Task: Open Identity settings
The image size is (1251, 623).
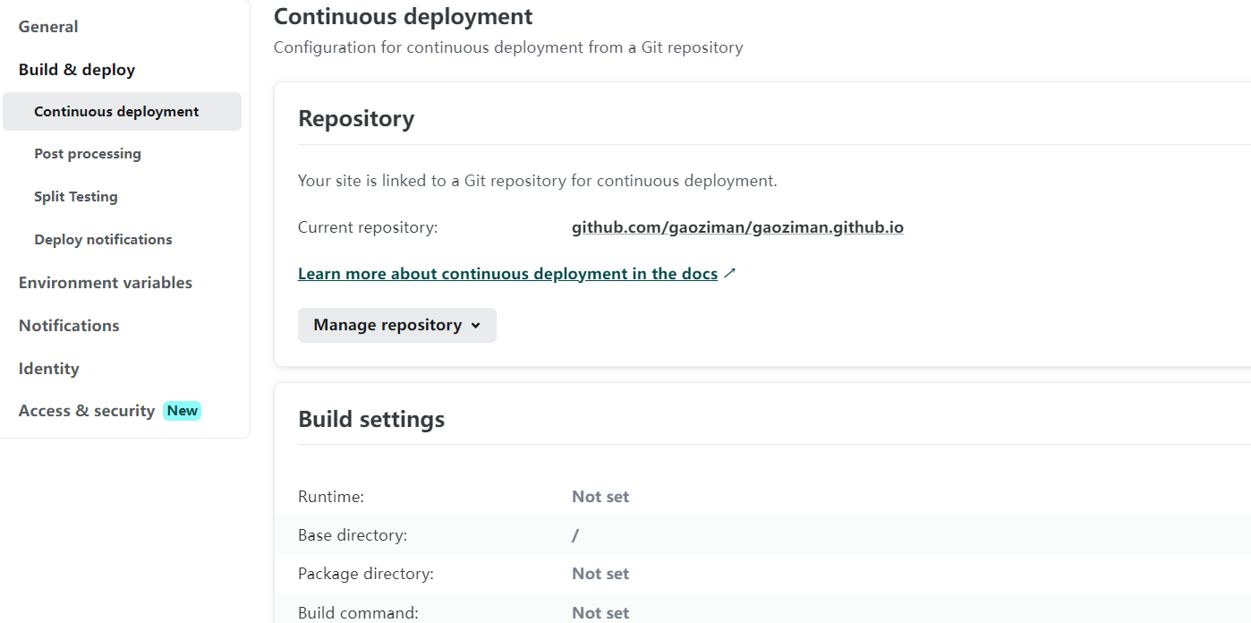Action: (x=49, y=369)
